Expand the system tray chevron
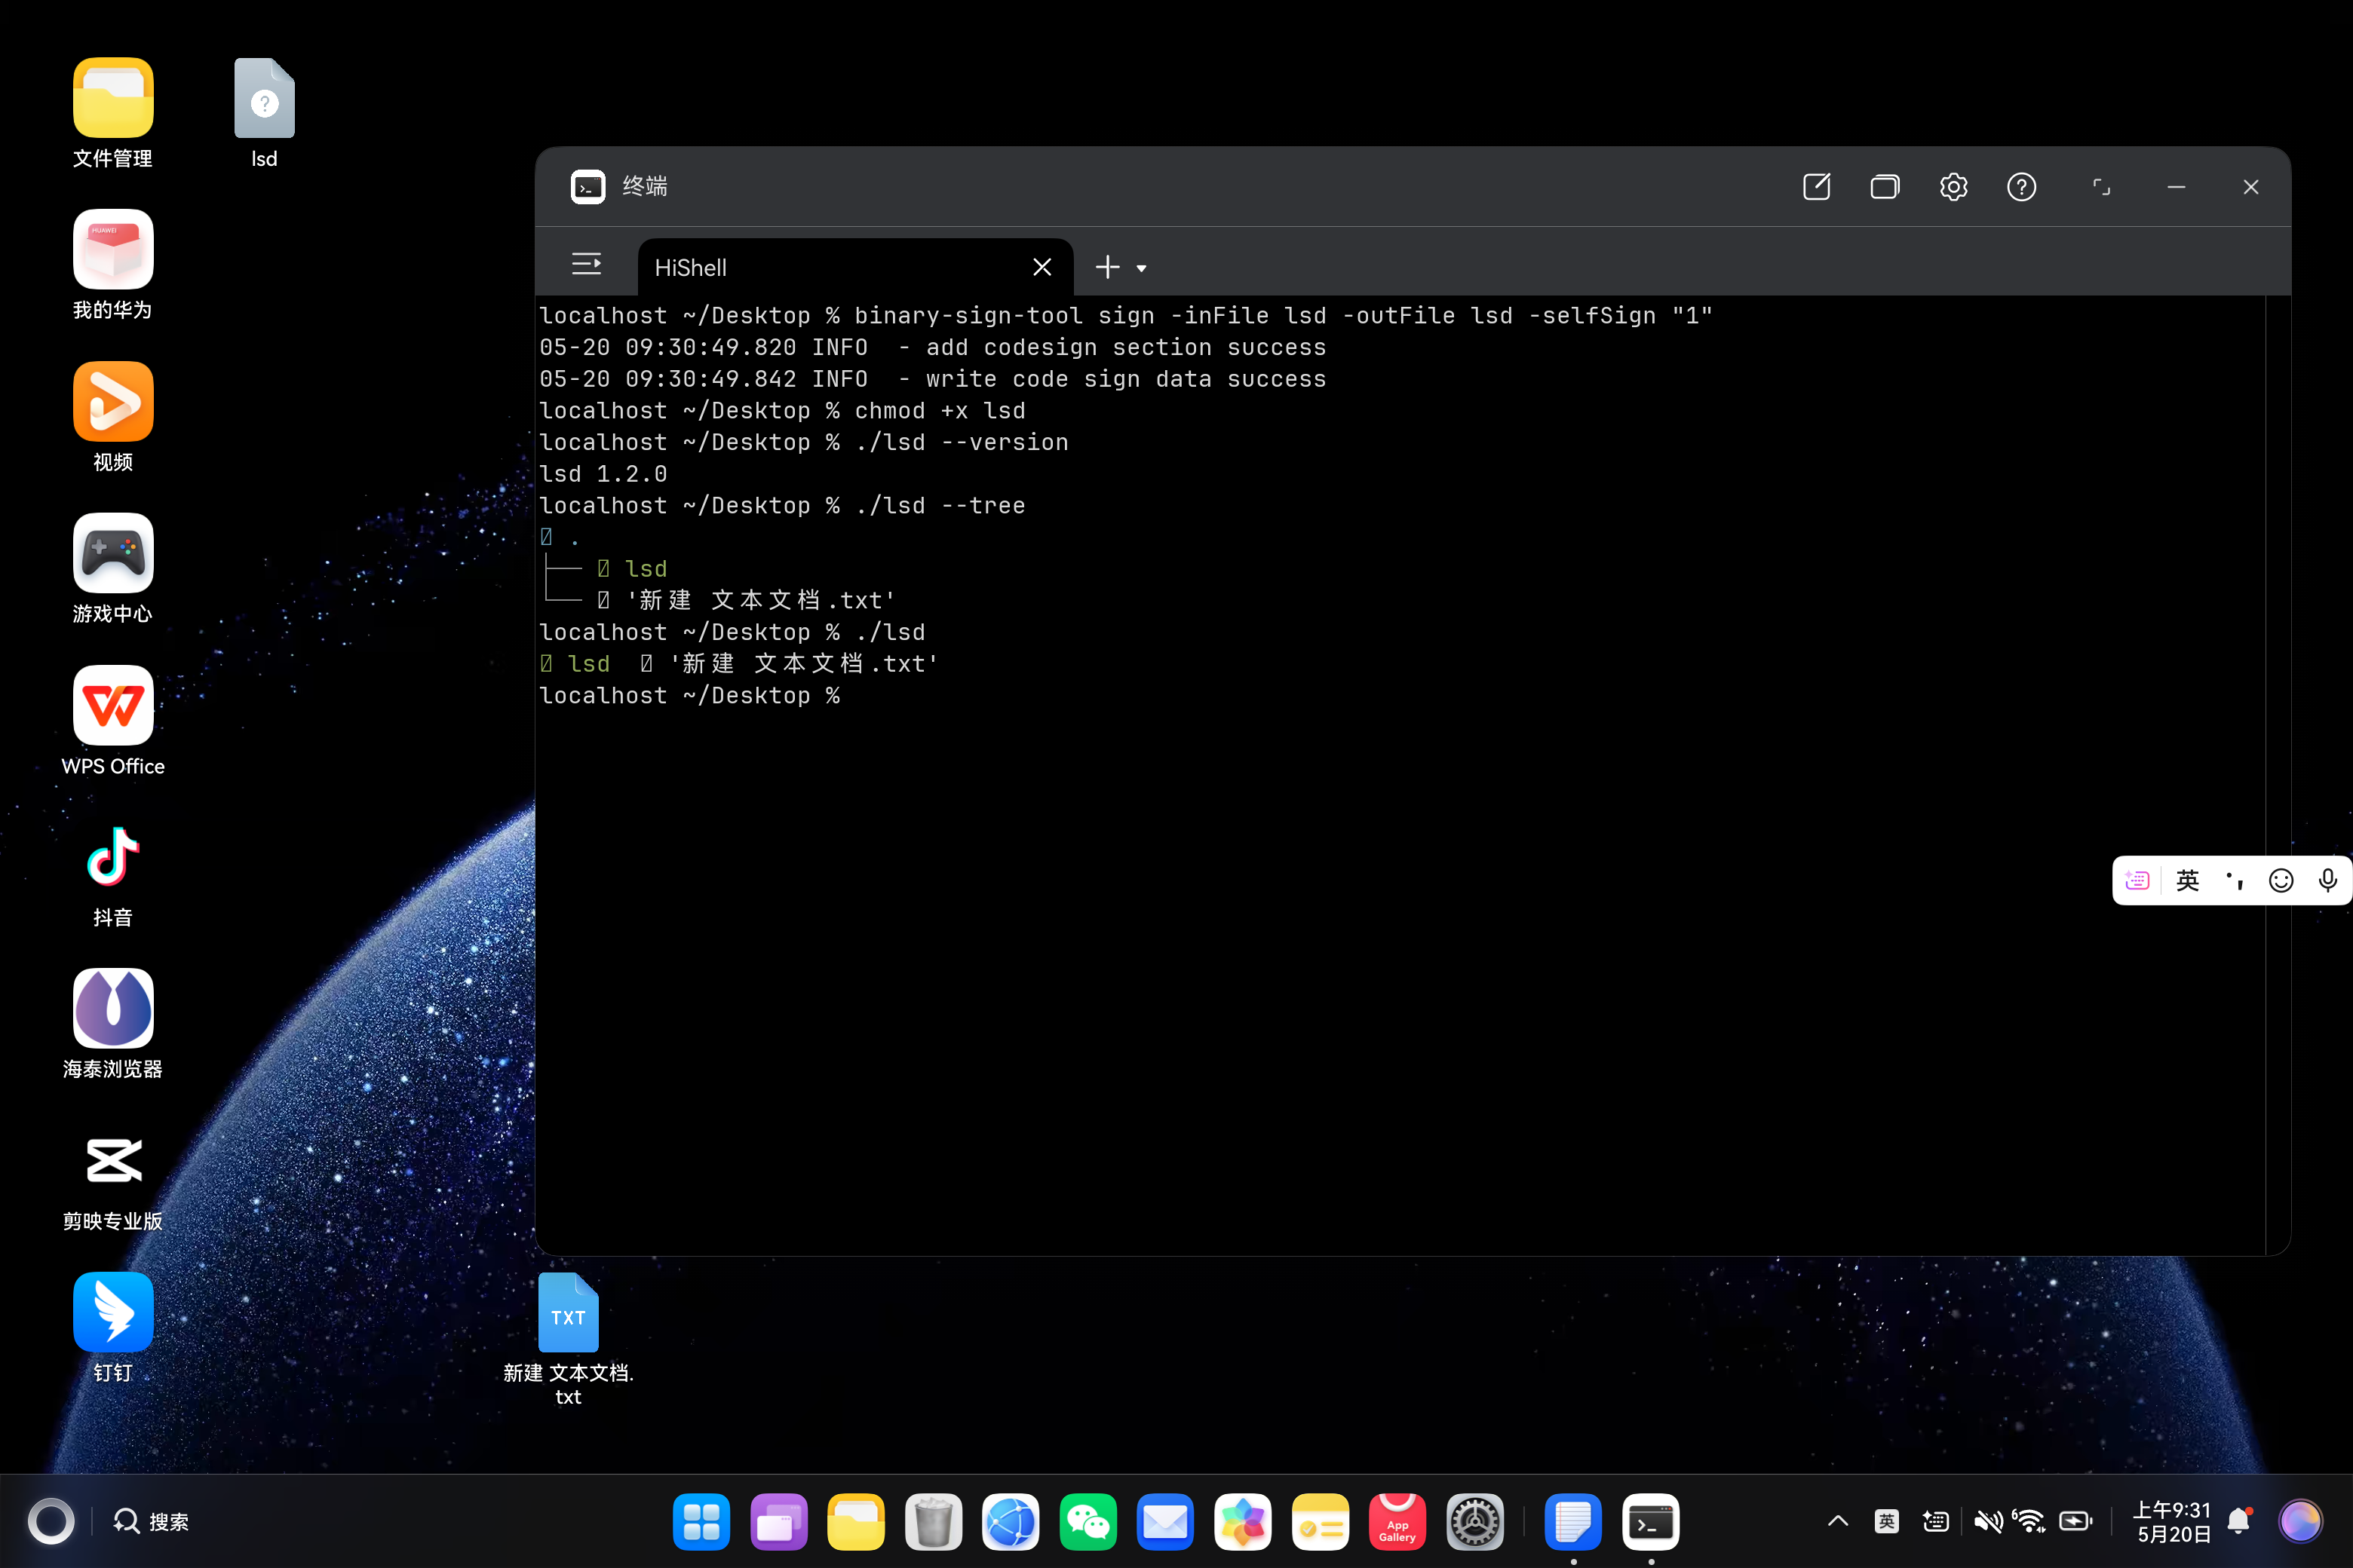Image resolution: width=2353 pixels, height=1568 pixels. [x=1838, y=1522]
